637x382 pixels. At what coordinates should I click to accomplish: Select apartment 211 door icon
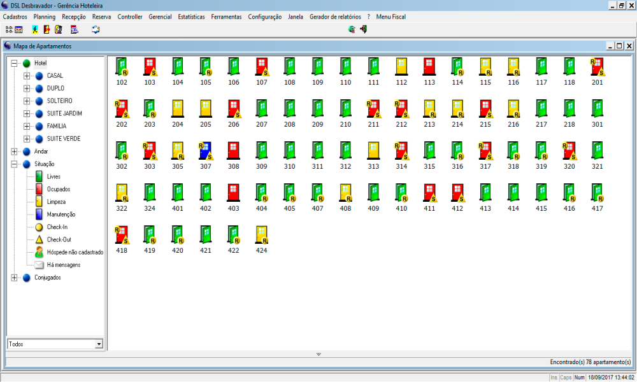point(373,109)
